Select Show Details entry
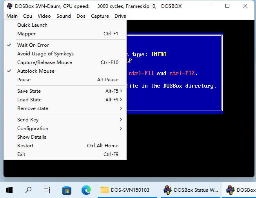 point(65,137)
